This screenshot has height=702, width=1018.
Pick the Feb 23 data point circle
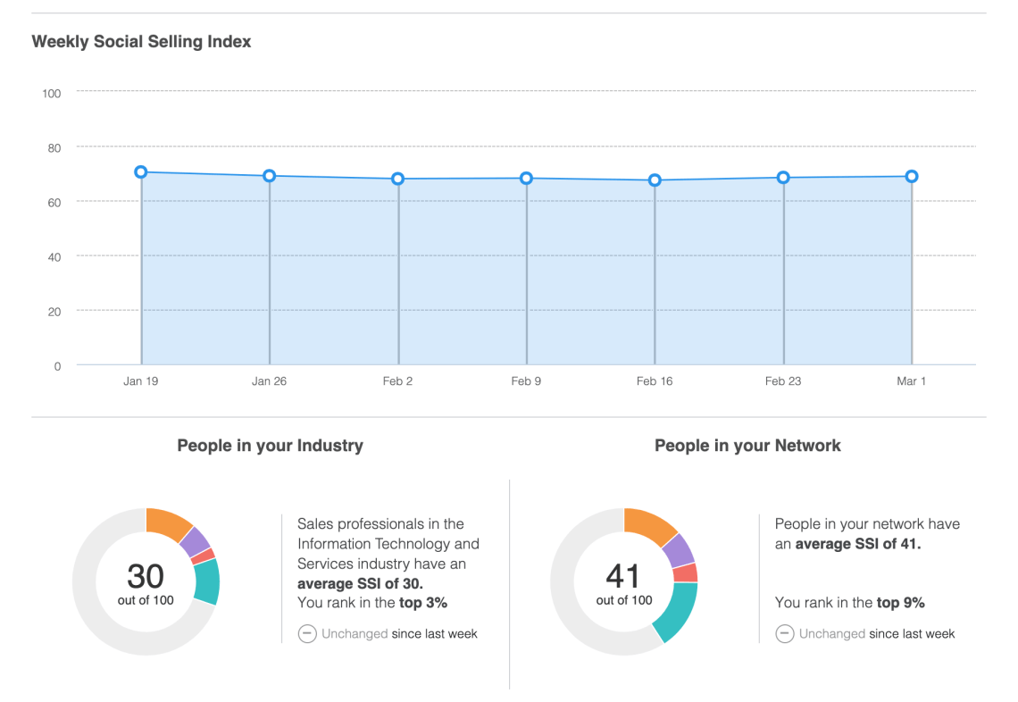(783, 178)
